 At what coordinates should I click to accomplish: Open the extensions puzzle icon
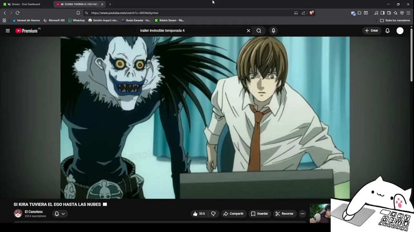[359, 13]
